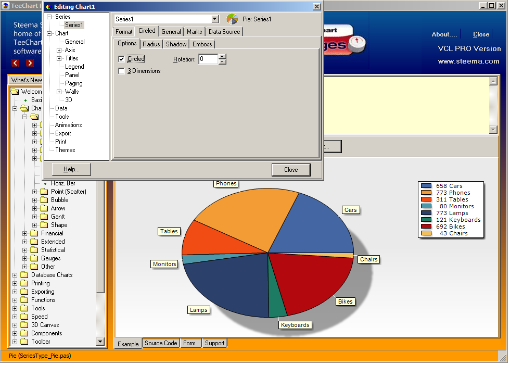Click the Editing Chart1 title bar icon

(x=49, y=7)
